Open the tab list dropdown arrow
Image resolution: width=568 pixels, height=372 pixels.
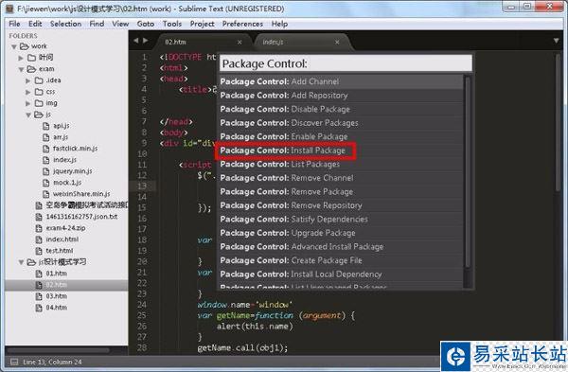[556, 41]
